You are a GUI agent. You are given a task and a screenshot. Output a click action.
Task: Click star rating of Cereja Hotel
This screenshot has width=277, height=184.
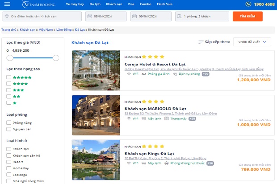(x=153, y=57)
